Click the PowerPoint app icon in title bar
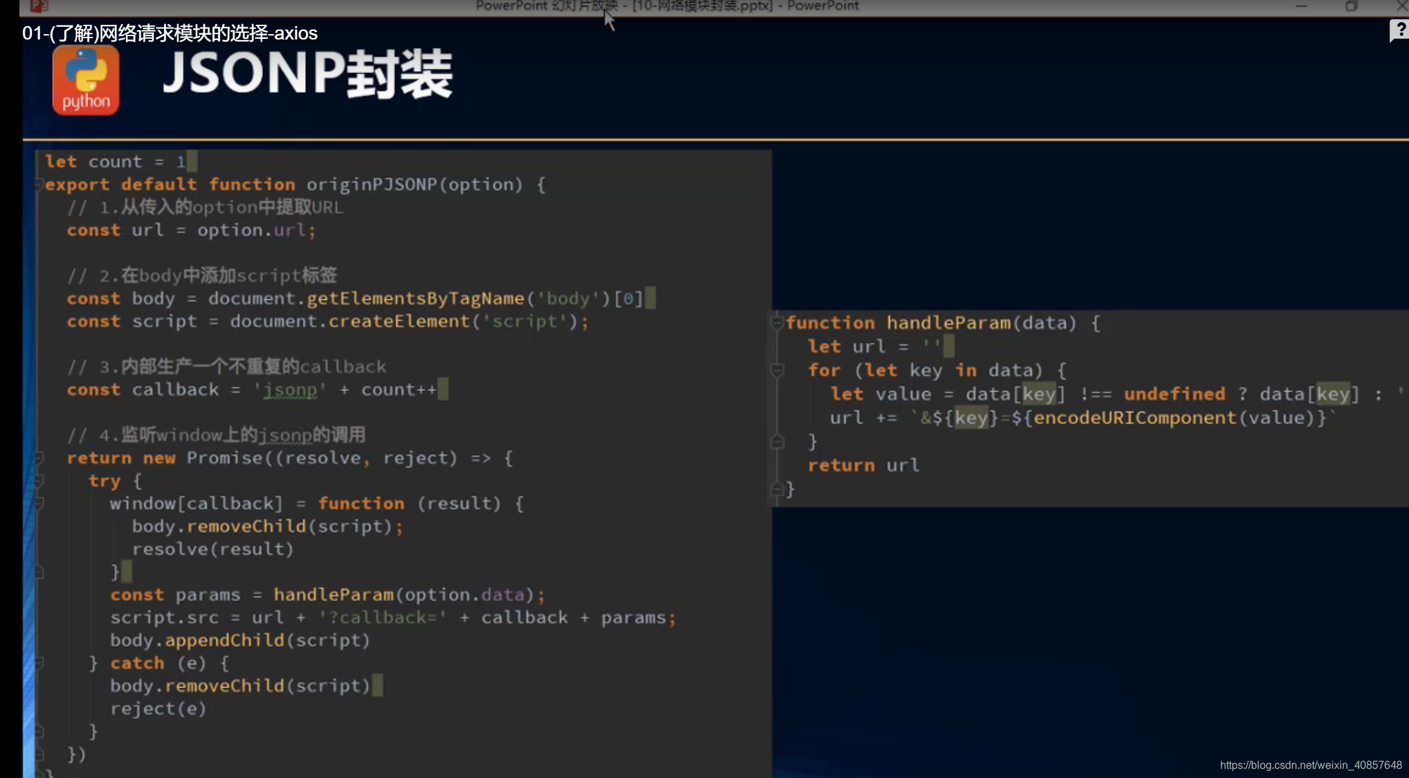The height and width of the screenshot is (778, 1409). tap(39, 6)
